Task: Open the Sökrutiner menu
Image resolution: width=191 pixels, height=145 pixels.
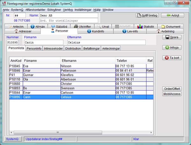Action: [x=54, y=10]
